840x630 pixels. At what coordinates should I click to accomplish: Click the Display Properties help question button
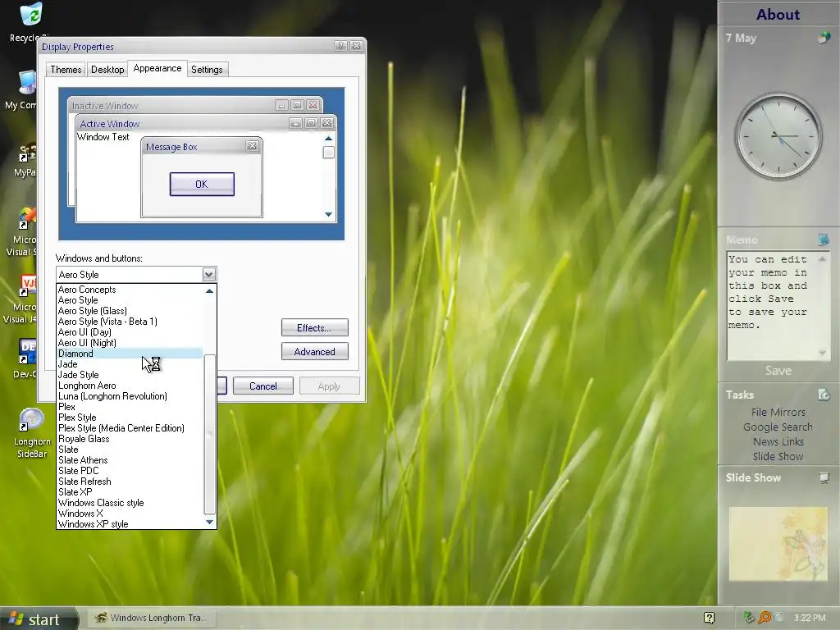coord(340,46)
